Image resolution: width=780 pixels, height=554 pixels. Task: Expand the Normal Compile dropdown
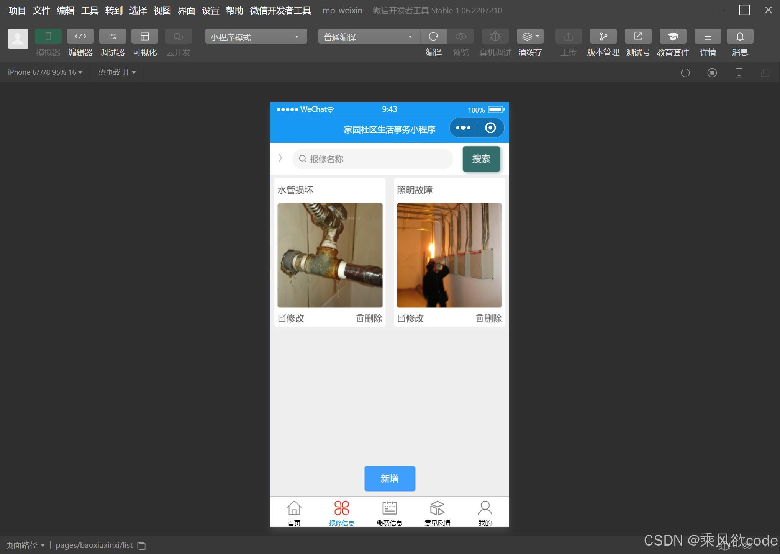click(369, 37)
